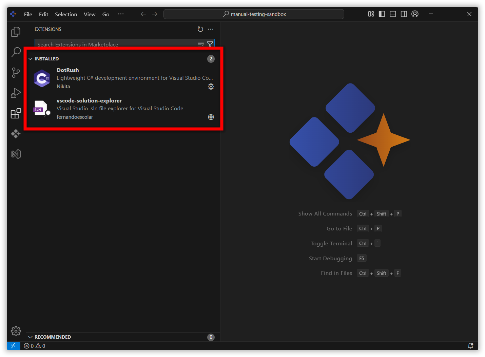This screenshot has width=485, height=357.
Task: Open the DotRush extension entry
Action: [x=123, y=78]
